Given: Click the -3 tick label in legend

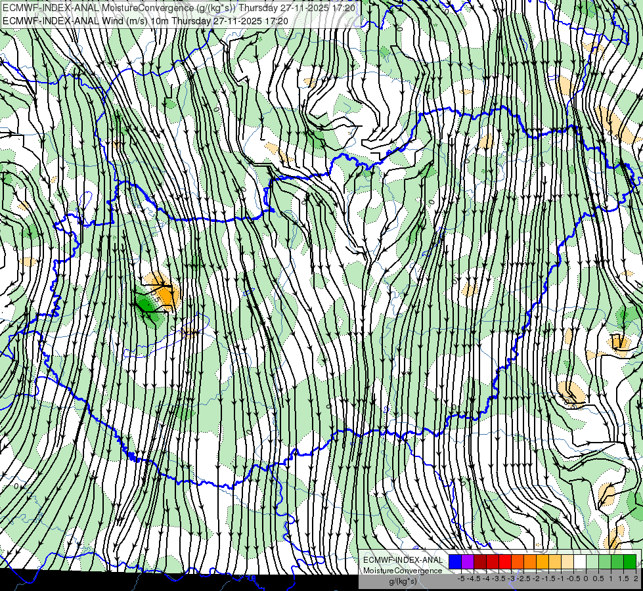Looking at the screenshot, I should tap(511, 579).
